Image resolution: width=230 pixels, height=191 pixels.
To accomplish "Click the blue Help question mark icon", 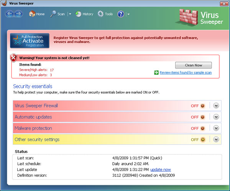I will coord(121,14).
